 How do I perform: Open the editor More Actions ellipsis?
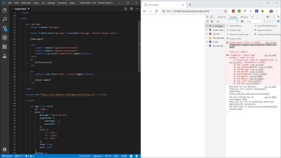pyautogui.click(x=137, y=9)
